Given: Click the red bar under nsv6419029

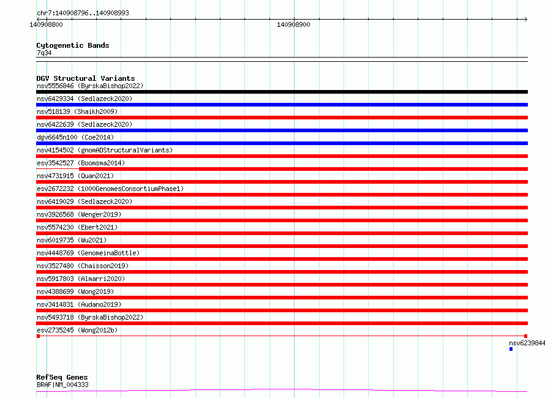Looking at the screenshot, I should click(282, 208).
